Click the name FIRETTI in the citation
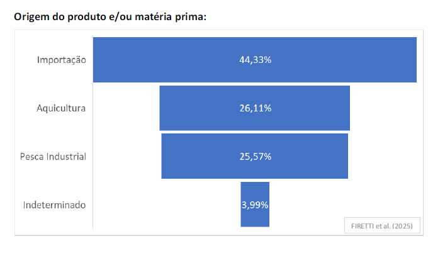 (x=361, y=225)
